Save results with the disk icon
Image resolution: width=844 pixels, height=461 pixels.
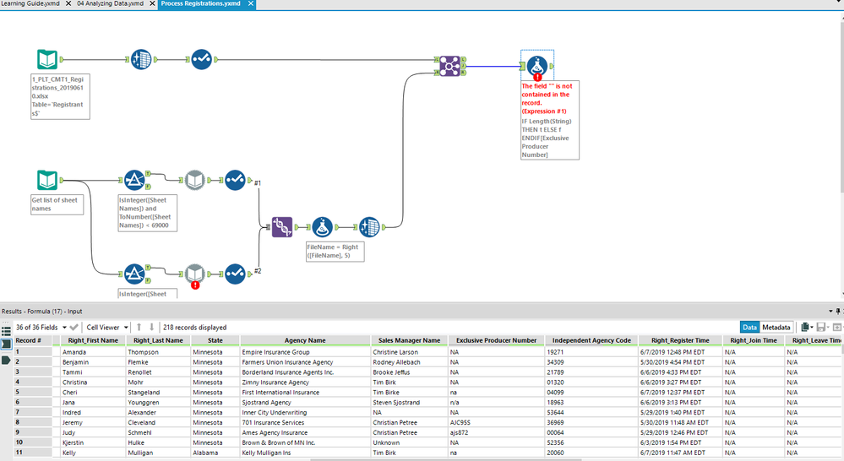[x=821, y=327]
